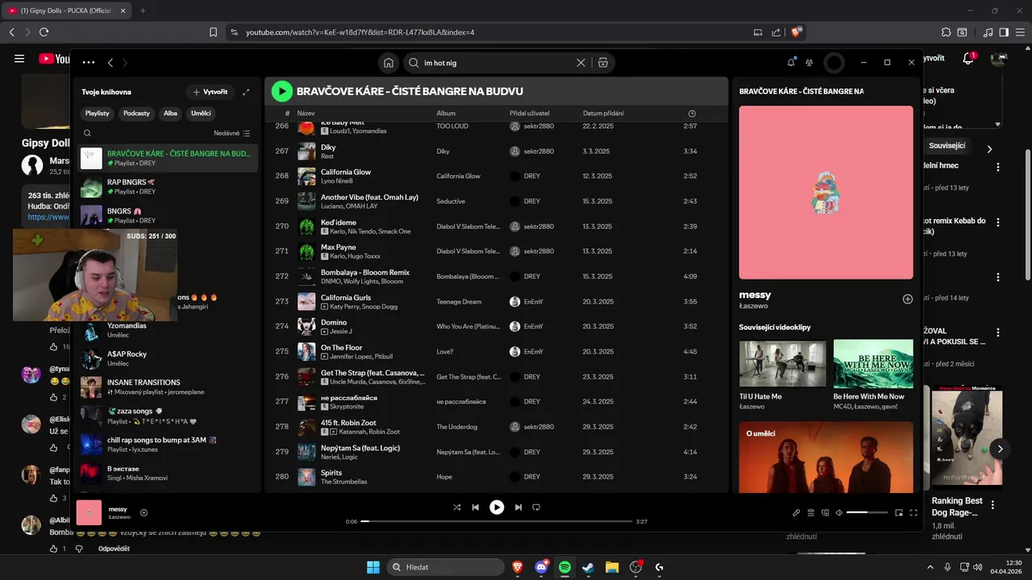This screenshot has height=580, width=1032.
Task: Reload the browser page
Action: coord(44,32)
